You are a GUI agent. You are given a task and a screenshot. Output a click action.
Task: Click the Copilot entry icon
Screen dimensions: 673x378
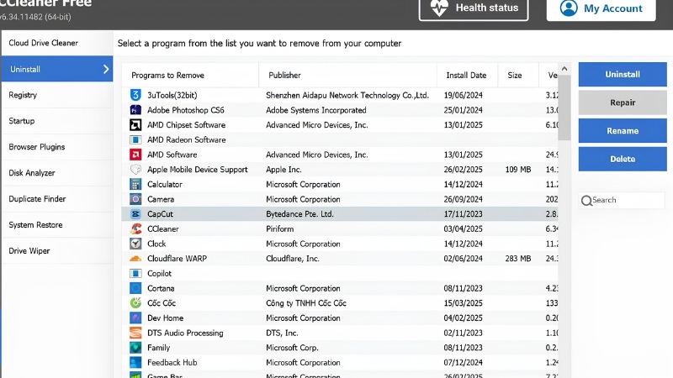click(x=135, y=274)
